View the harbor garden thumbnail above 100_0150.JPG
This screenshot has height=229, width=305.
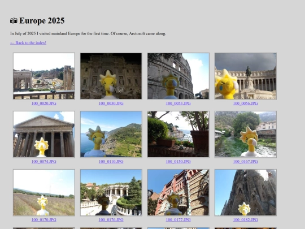[x=178, y=135]
